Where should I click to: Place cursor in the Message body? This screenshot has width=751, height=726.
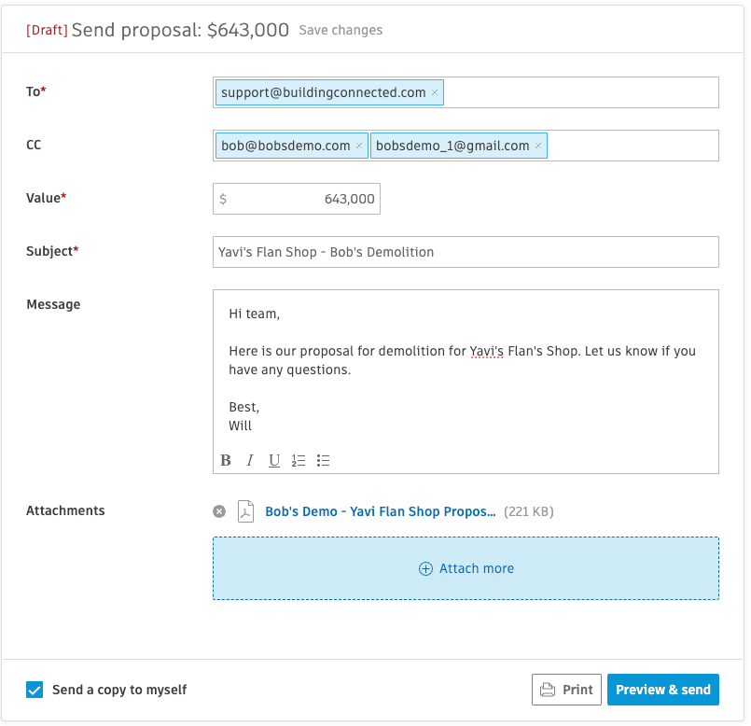coord(466,370)
